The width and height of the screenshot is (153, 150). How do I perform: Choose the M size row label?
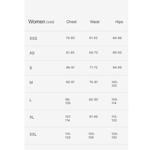tap(31, 83)
